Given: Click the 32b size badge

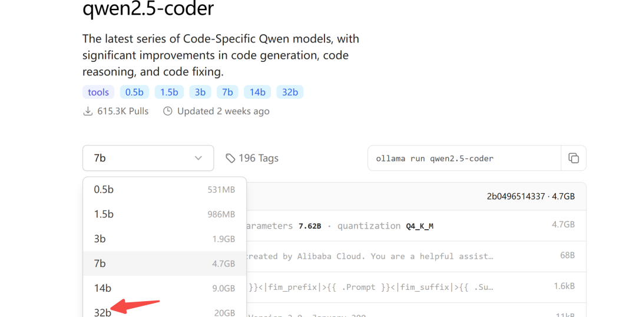Looking at the screenshot, I should tap(290, 92).
